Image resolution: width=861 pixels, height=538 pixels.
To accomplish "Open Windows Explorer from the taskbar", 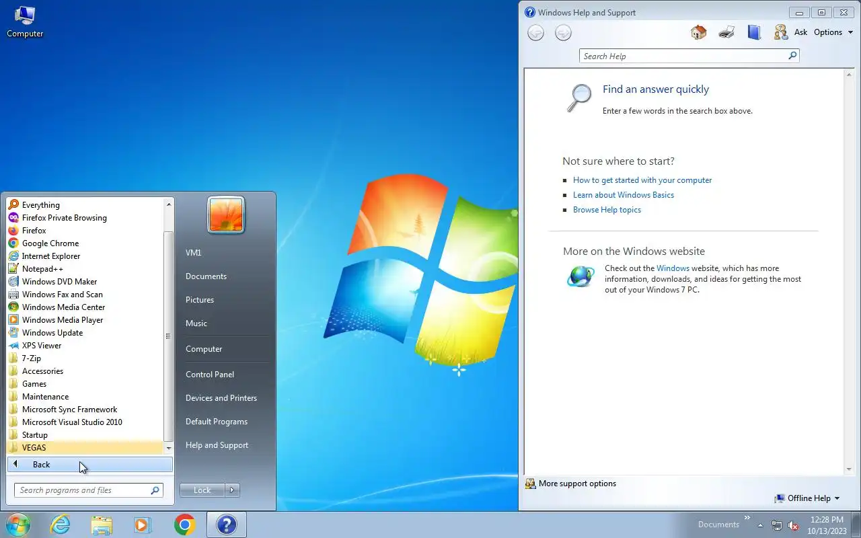I will tap(102, 525).
